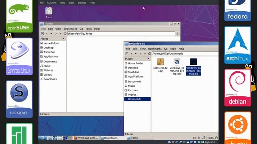257x144 pixels.
Task: Open the Devices menu in VirtualBox
Action: tap(82, 3)
